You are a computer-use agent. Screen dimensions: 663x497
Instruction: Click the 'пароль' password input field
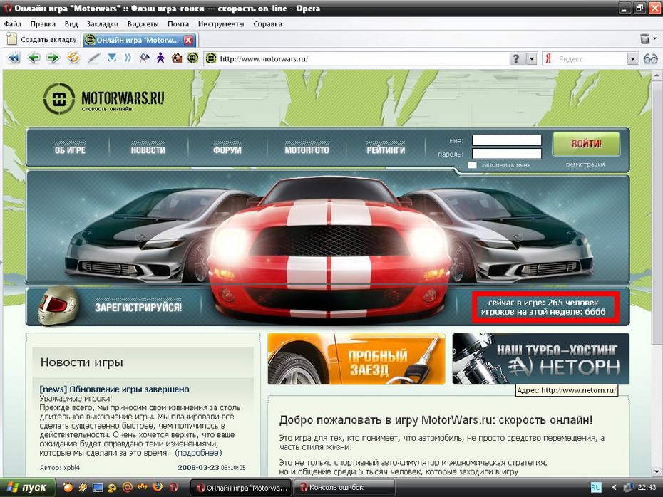[x=507, y=153]
